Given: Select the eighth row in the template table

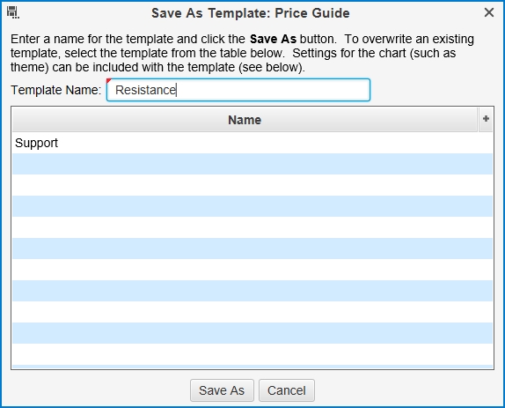Looking at the screenshot, I should pyautogui.click(x=252, y=291).
